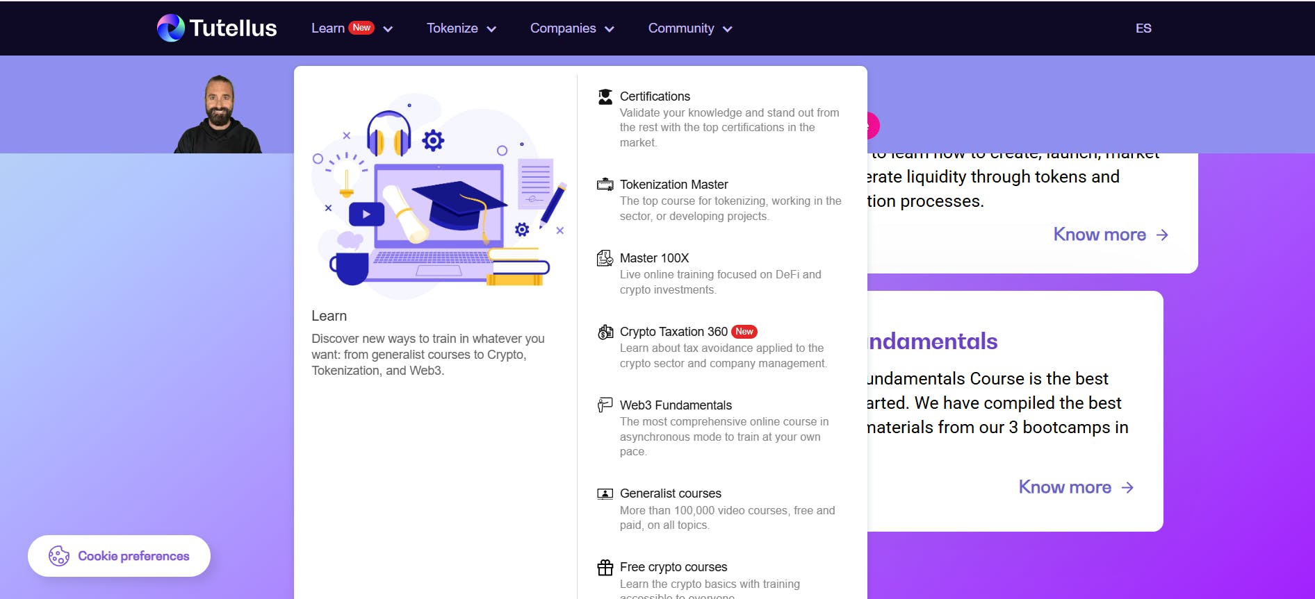Image resolution: width=1315 pixels, height=599 pixels.
Task: Choose Generalist courses from the menu
Action: click(671, 493)
